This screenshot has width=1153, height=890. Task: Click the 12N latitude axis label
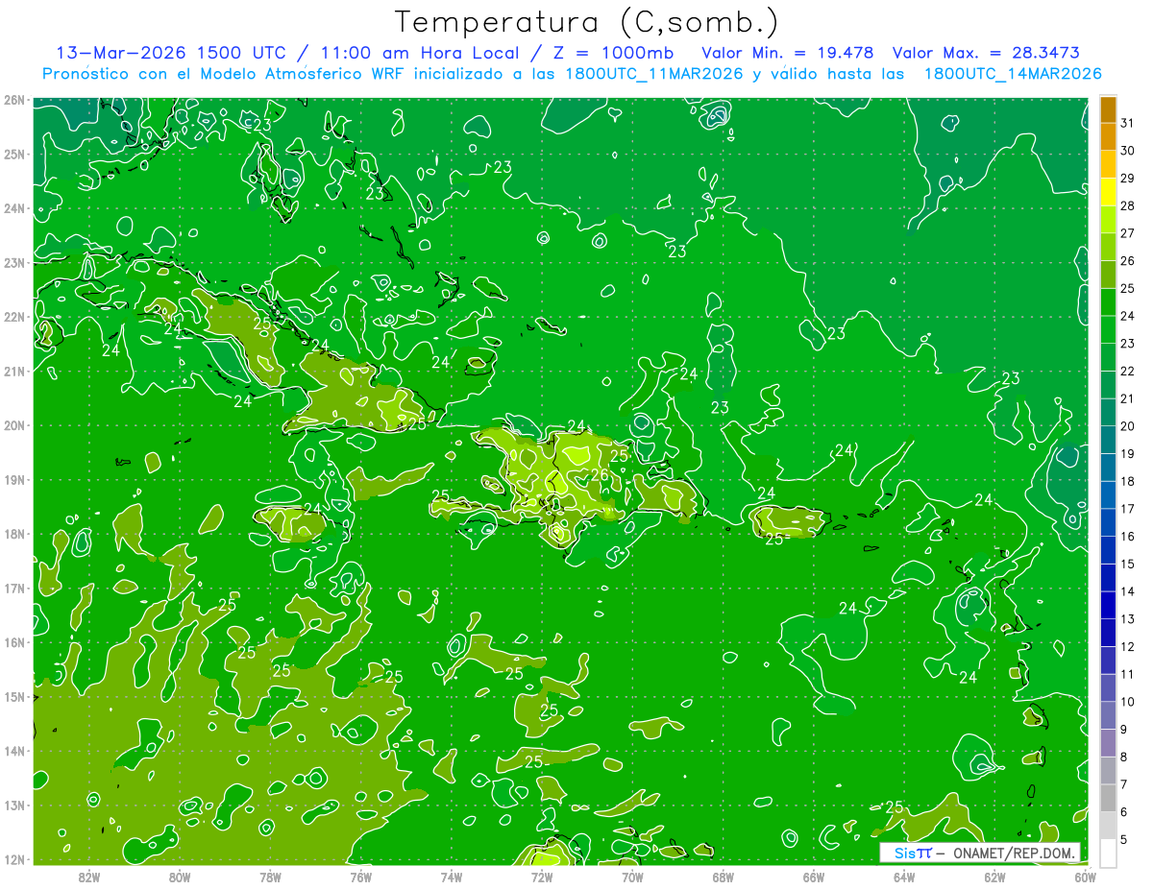click(13, 859)
